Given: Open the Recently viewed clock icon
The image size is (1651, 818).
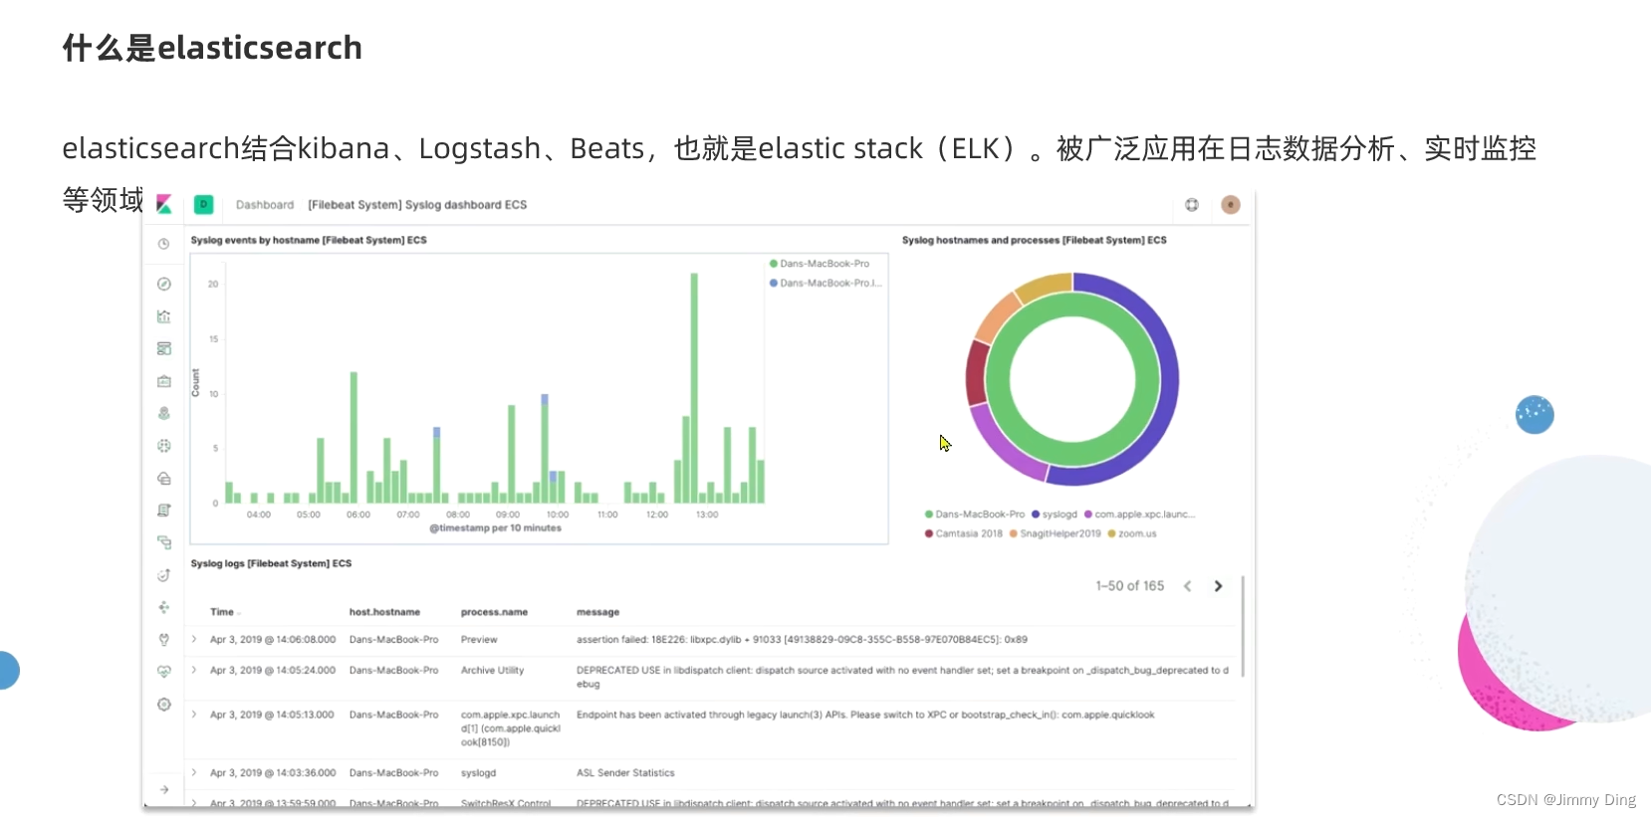Looking at the screenshot, I should tap(164, 244).
